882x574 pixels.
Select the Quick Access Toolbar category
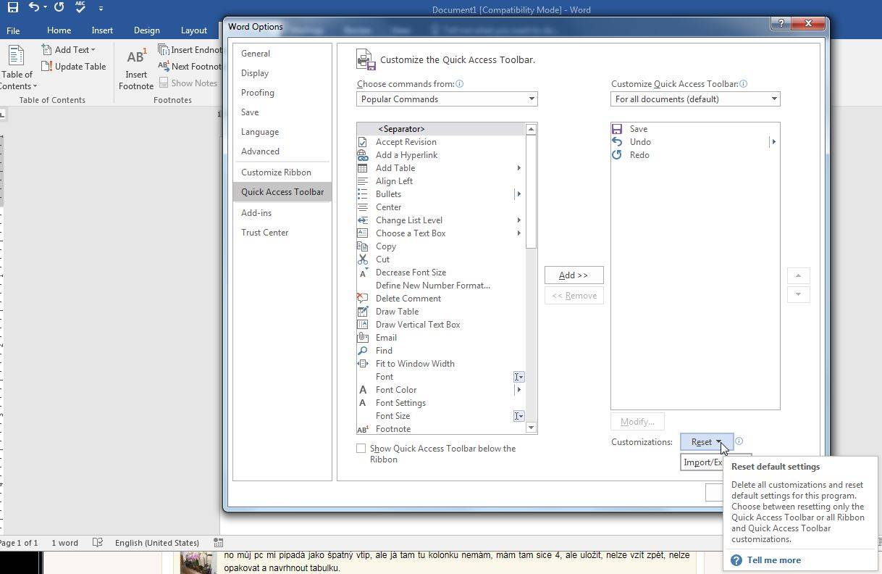[x=282, y=192]
